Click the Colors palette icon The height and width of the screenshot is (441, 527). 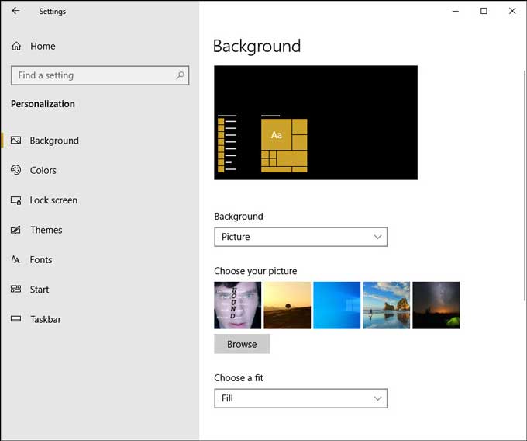(15, 170)
